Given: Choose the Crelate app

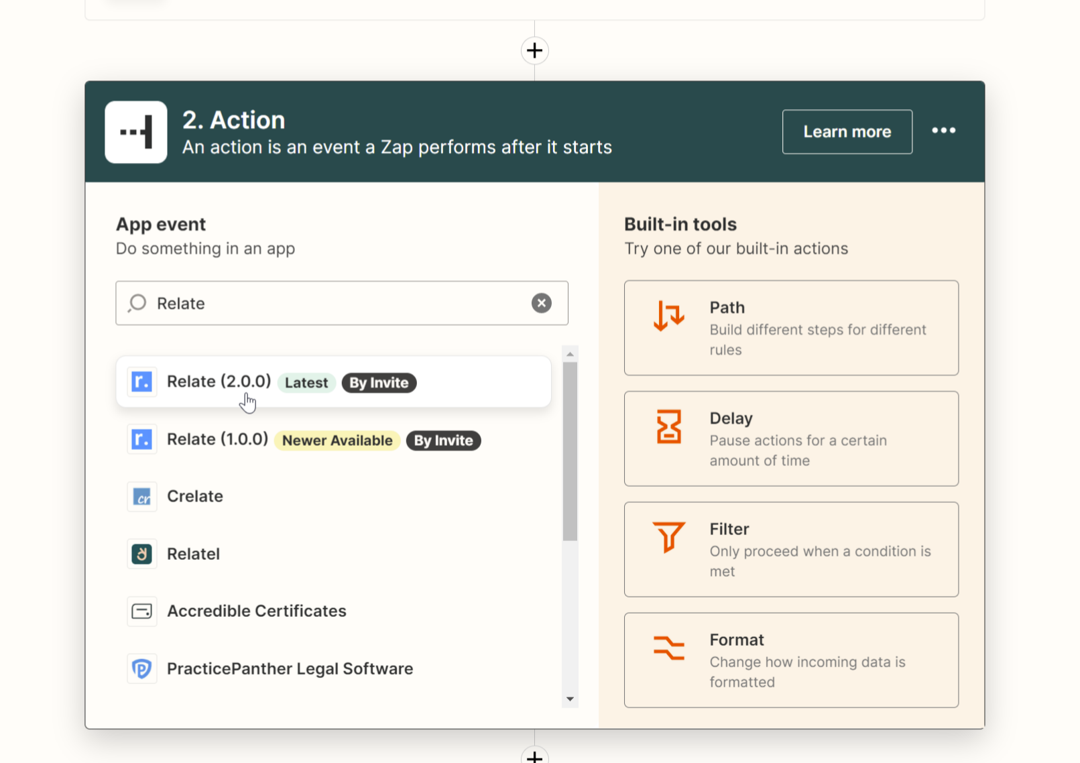Looking at the screenshot, I should click(x=333, y=496).
